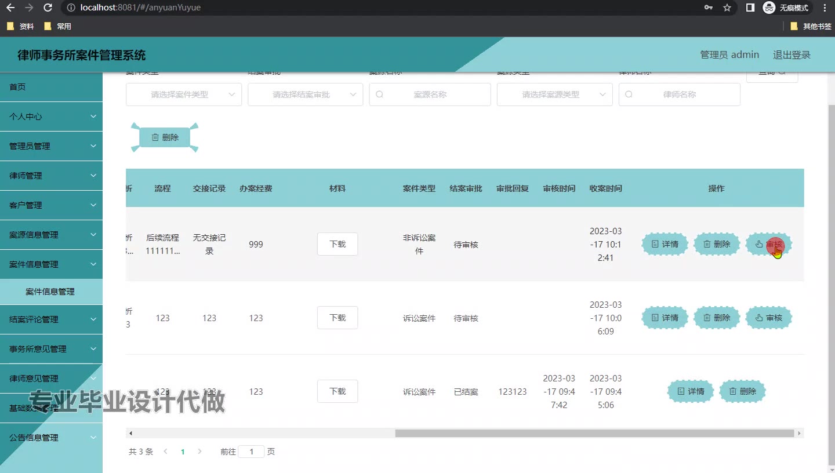Toggle the browser side panel icon
Image resolution: width=835 pixels, height=473 pixels.
[x=750, y=8]
